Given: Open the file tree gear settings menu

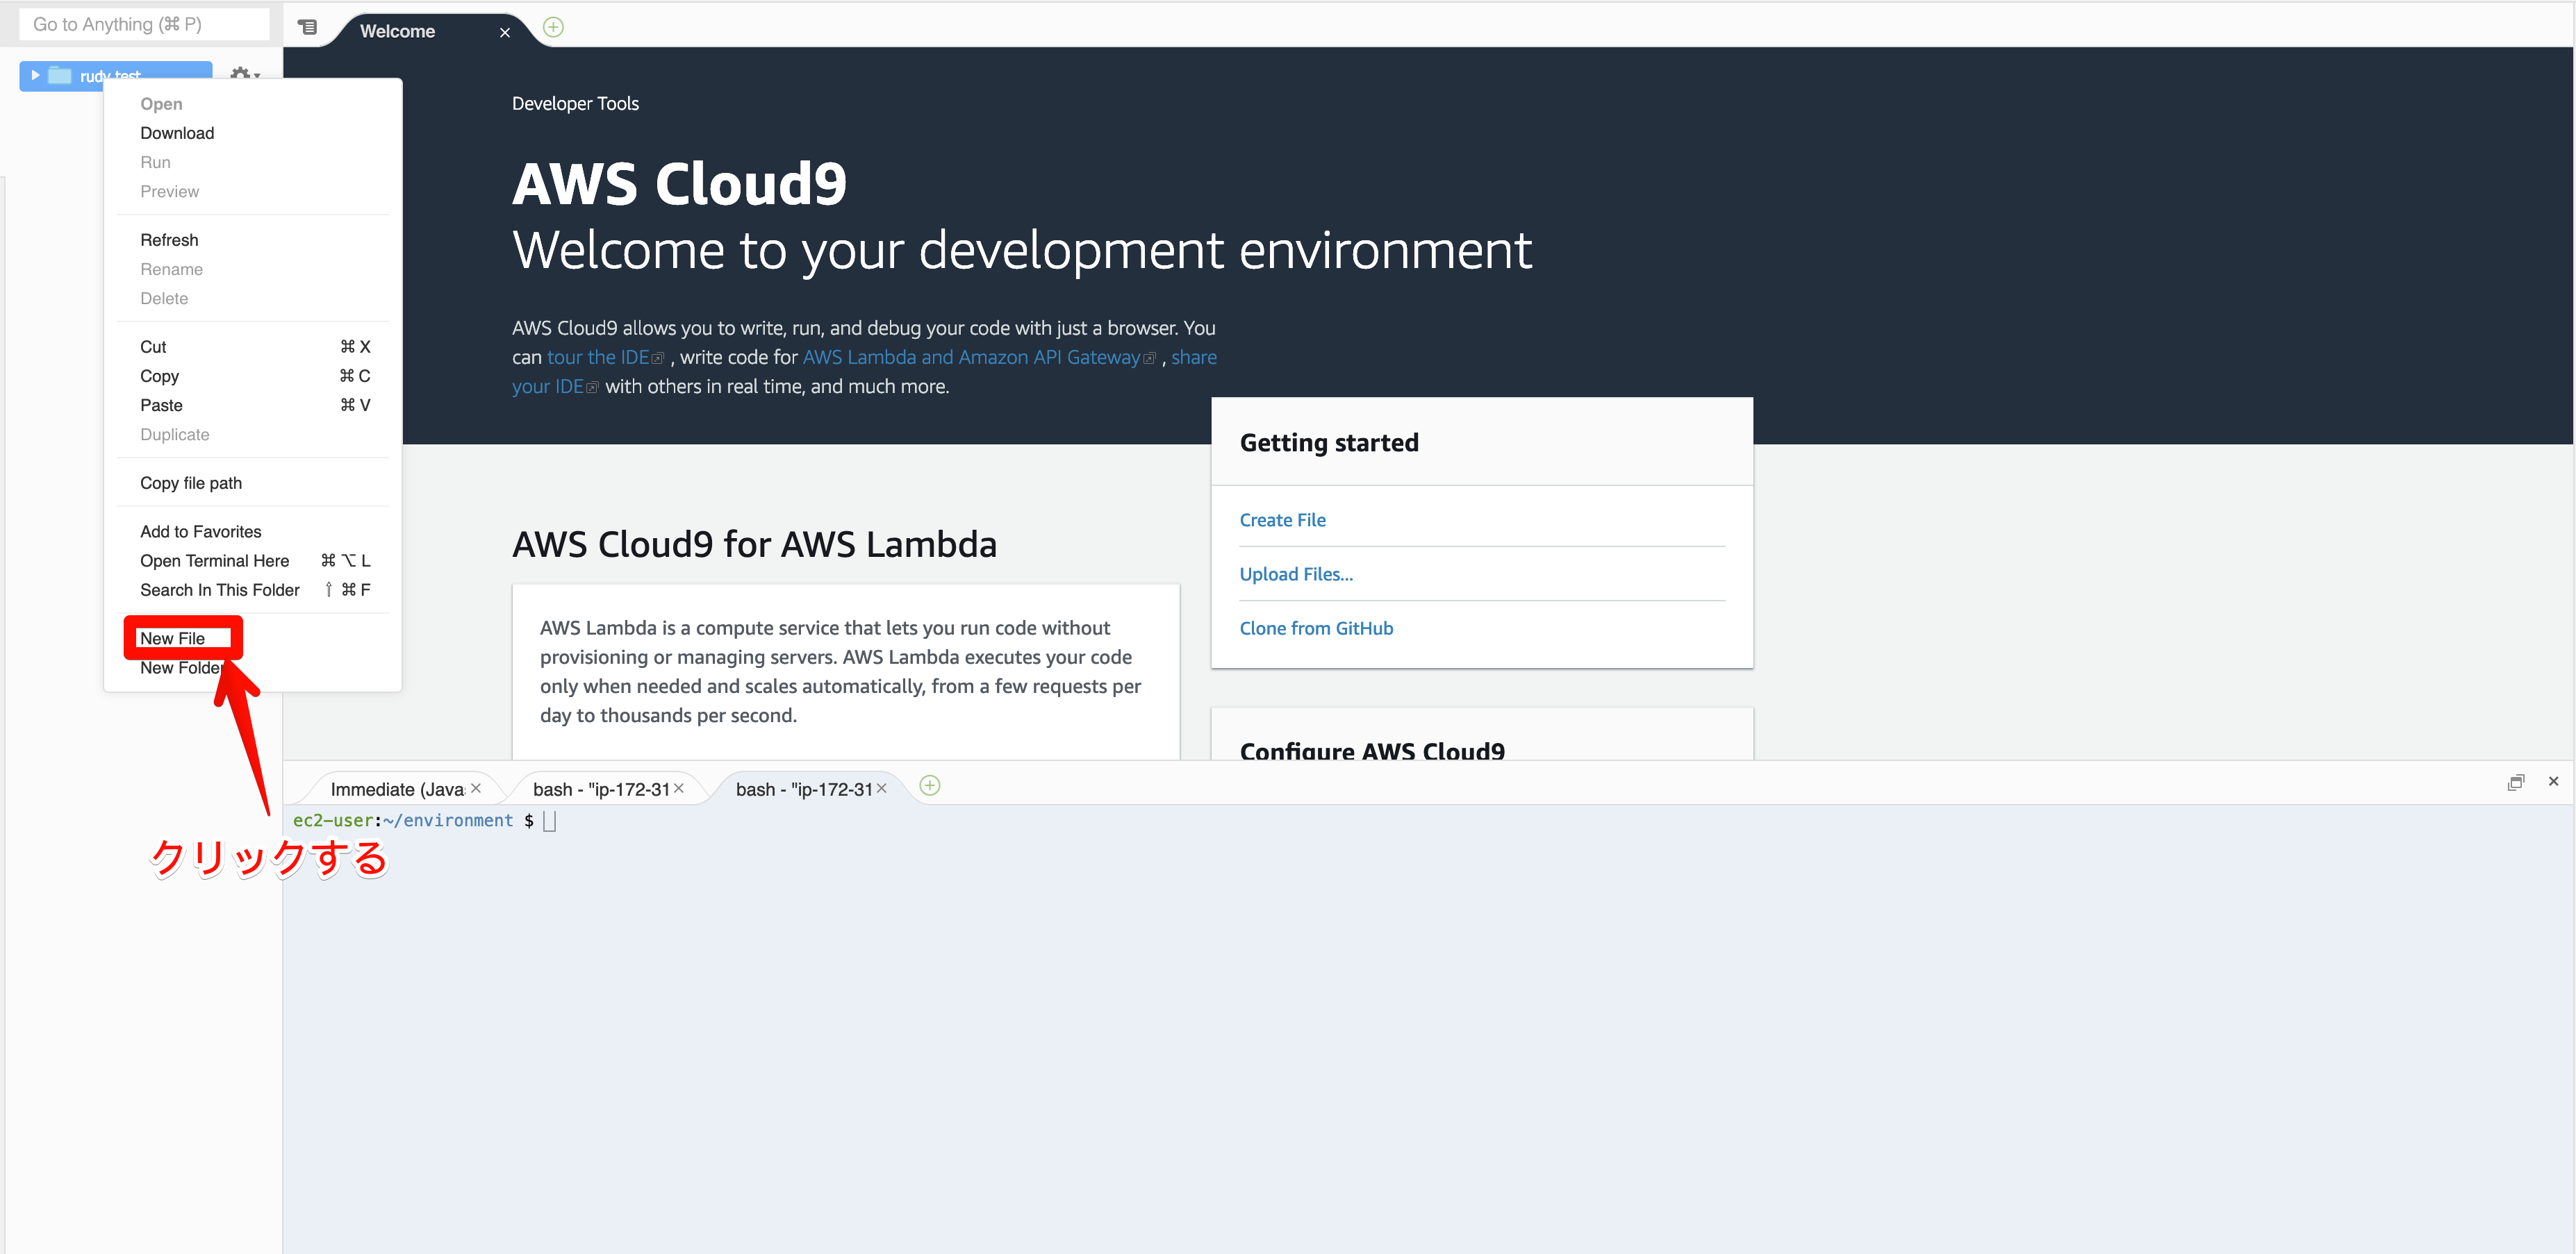Looking at the screenshot, I should 244,75.
